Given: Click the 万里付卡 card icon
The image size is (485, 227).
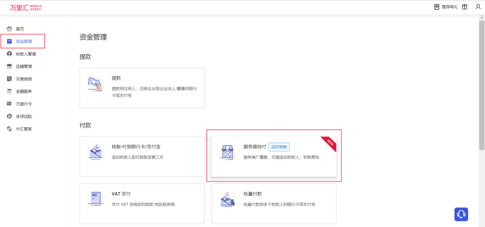Looking at the screenshot, I should [x=9, y=104].
